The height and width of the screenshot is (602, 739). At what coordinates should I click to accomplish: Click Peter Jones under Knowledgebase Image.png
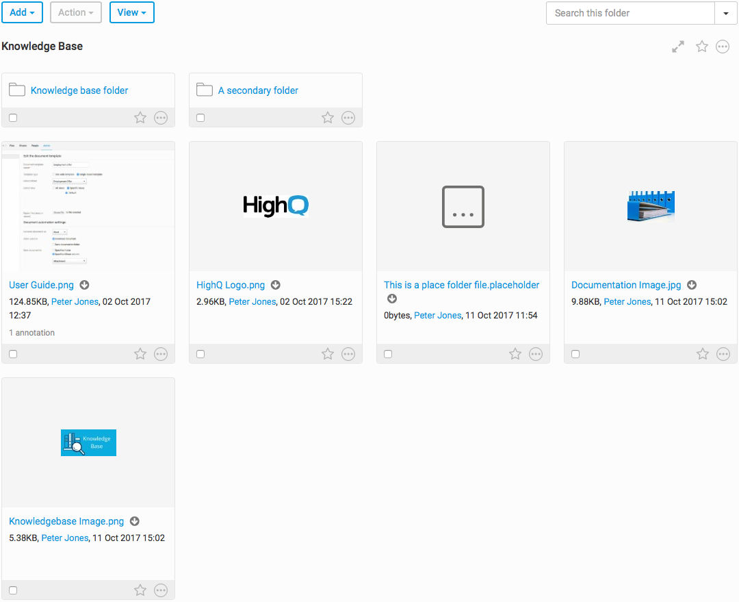[65, 538]
